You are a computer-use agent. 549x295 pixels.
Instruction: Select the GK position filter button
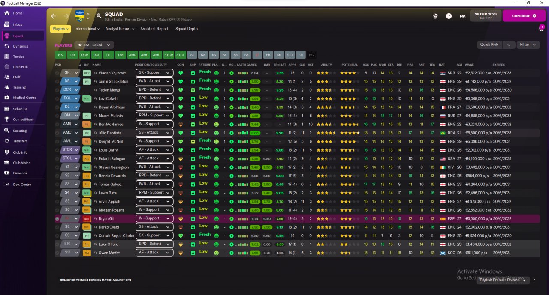click(60, 55)
